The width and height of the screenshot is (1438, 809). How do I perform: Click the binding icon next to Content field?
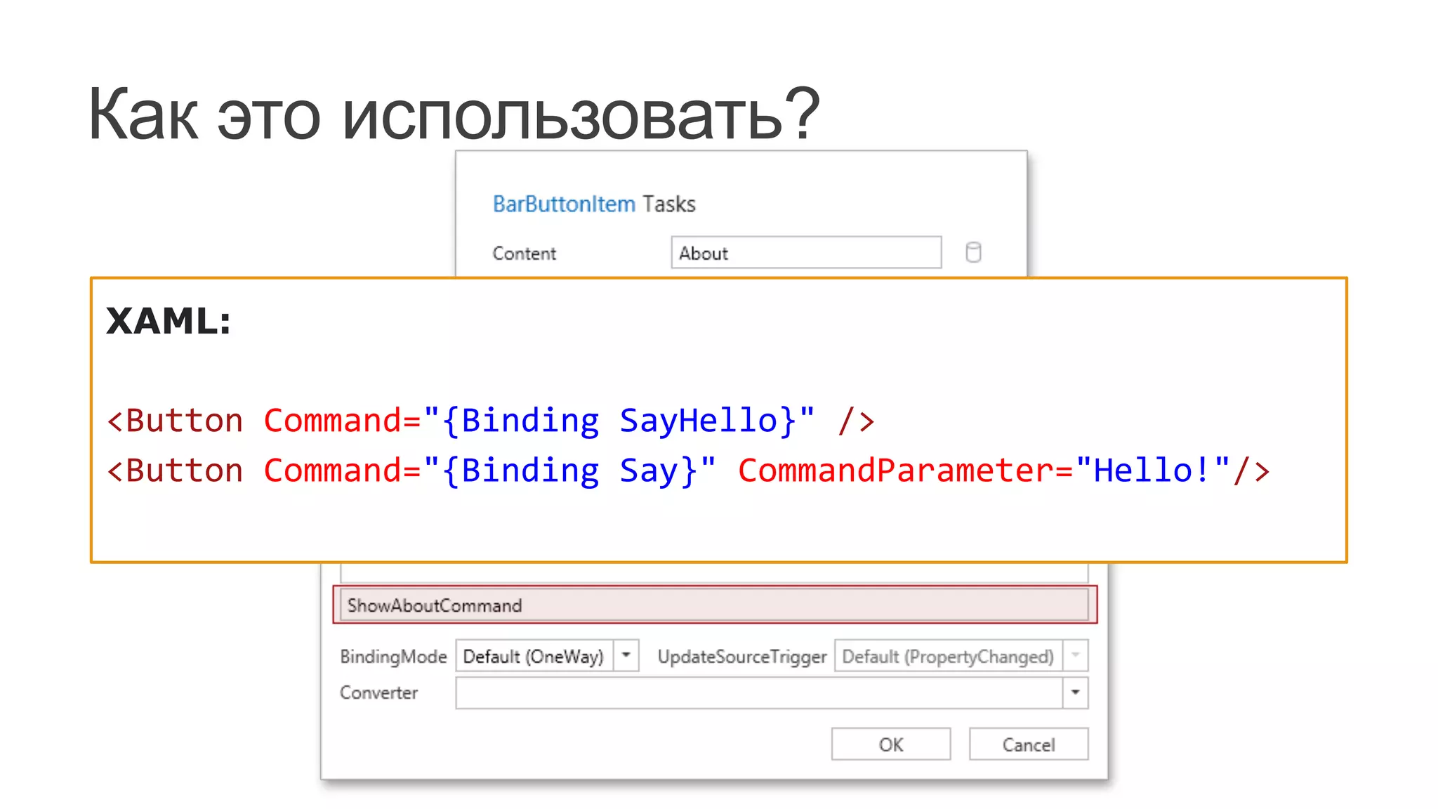973,253
